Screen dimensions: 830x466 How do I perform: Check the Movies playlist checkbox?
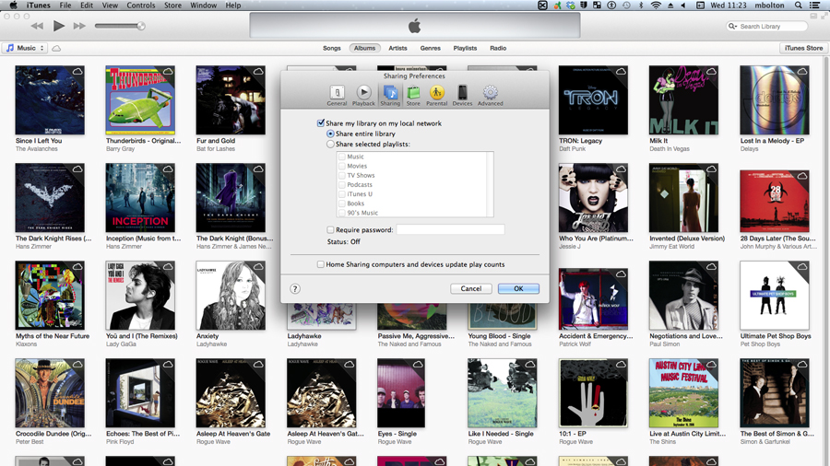coord(342,166)
